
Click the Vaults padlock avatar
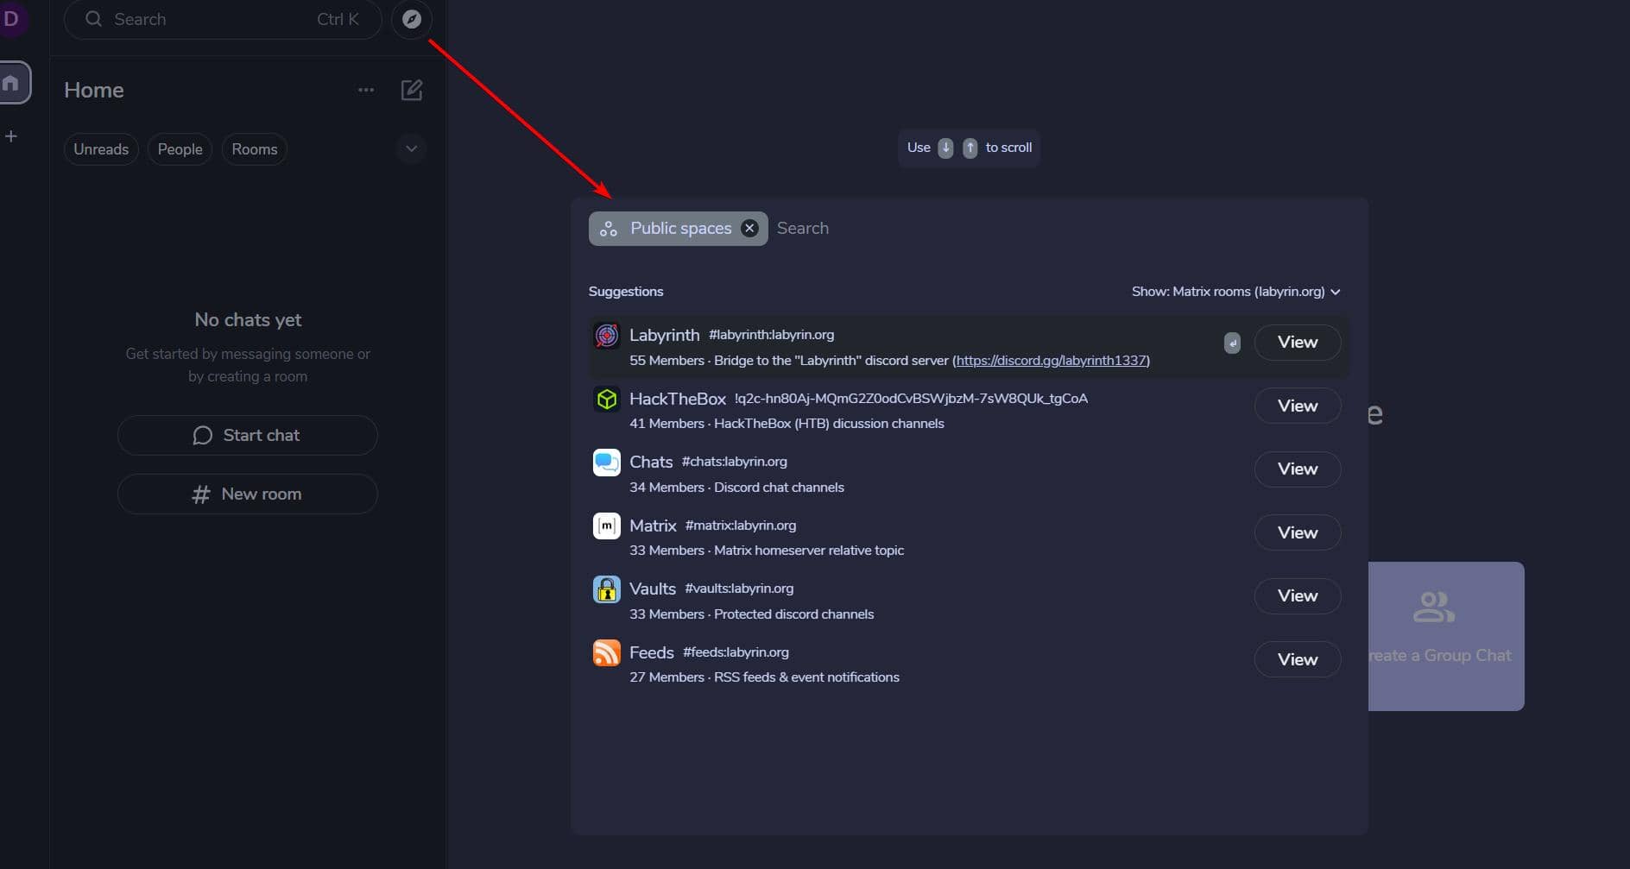click(607, 589)
